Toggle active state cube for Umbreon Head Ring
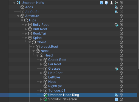Viewport: 139px width, 102px height. coord(121,95)
